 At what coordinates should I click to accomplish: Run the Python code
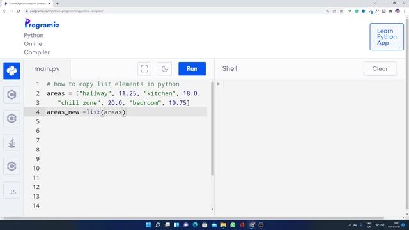[192, 69]
